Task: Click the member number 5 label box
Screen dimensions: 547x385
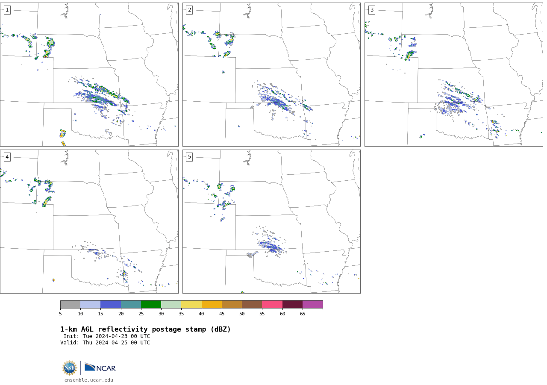Action: pos(189,157)
